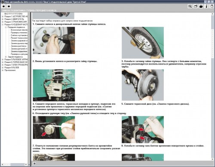Open the search magnifier tool

click(190, 6)
